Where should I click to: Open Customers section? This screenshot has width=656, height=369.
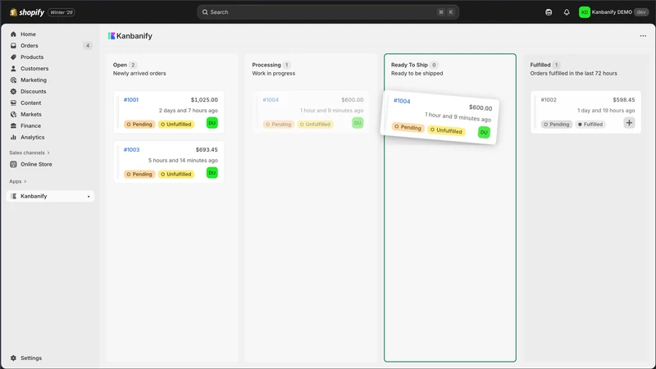[34, 69]
